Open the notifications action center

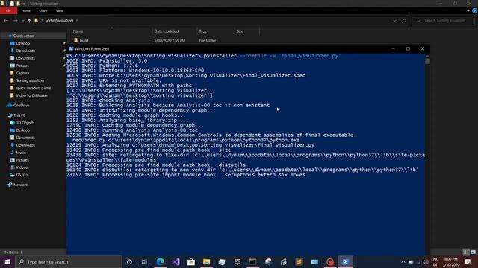[468, 261]
